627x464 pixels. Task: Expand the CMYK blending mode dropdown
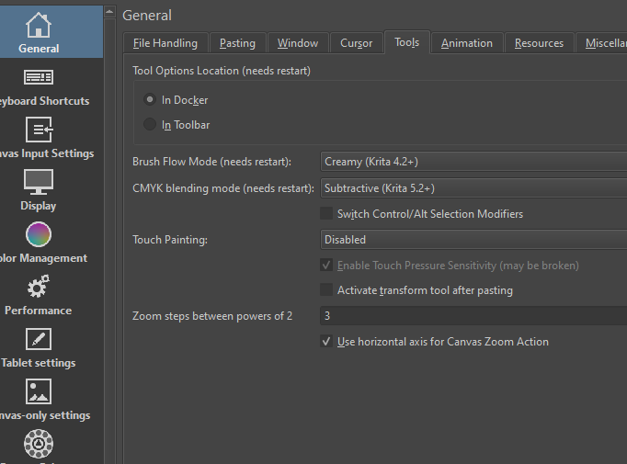(473, 188)
